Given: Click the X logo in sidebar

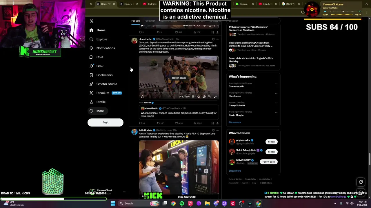Looking at the screenshot, I should click(x=92, y=21).
